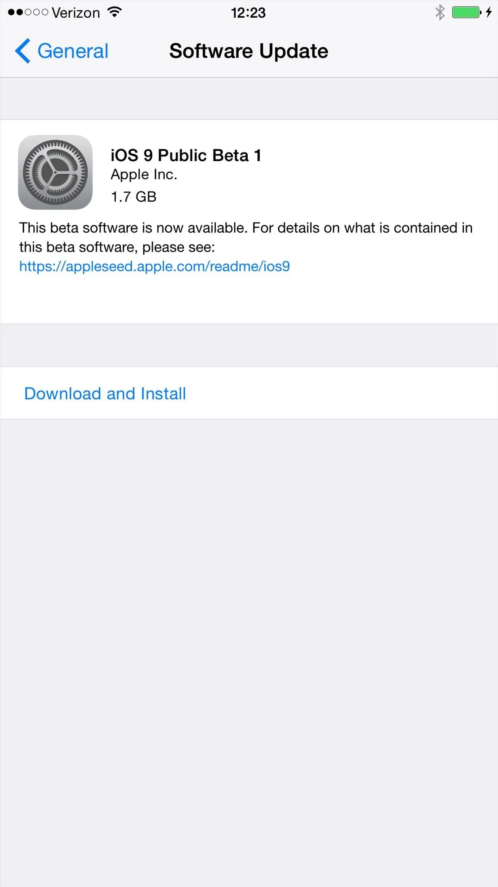
Task: Tap the Bluetooth status icon
Action: pos(440,12)
